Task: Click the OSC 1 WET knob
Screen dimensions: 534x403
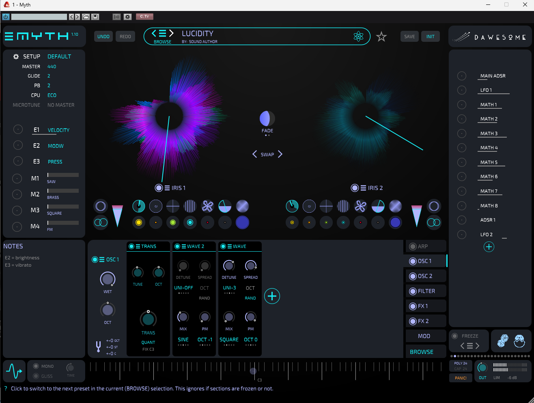Action: coord(108,279)
